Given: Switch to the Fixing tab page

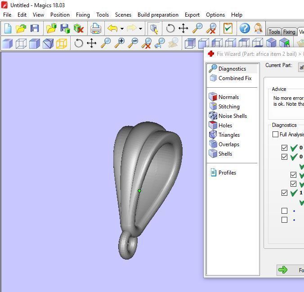Looking at the screenshot, I should pyautogui.click(x=289, y=32).
